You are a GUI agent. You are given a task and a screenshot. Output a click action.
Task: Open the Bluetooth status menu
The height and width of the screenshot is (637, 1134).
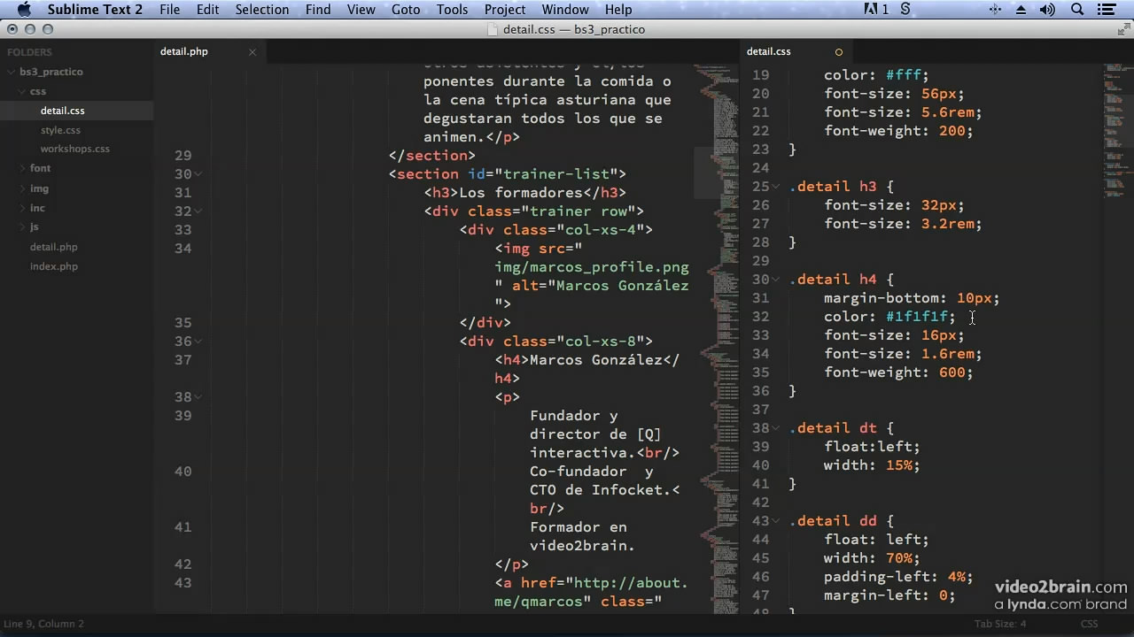(995, 10)
